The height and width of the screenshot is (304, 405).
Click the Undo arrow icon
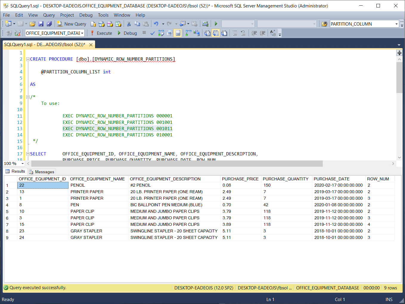tap(156, 24)
